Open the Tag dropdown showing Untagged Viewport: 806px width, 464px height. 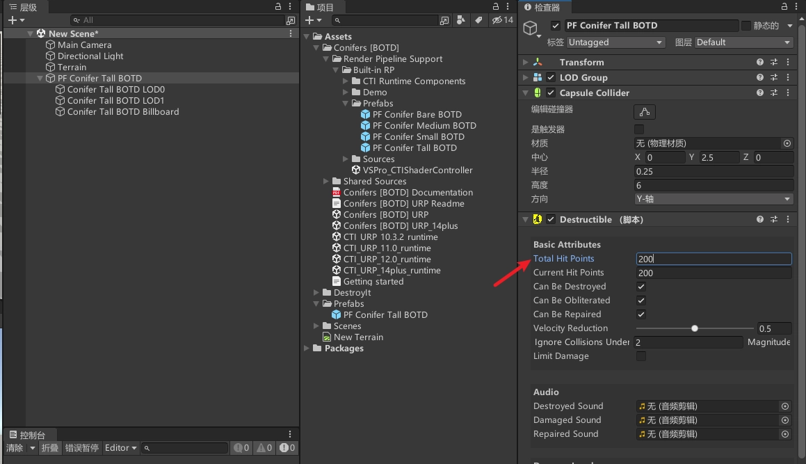click(616, 42)
